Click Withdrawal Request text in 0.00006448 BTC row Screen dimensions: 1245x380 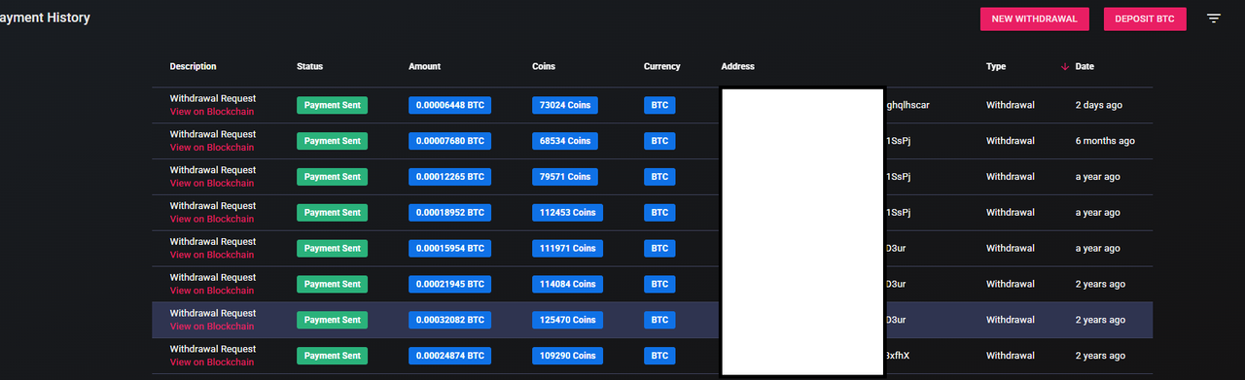point(213,98)
